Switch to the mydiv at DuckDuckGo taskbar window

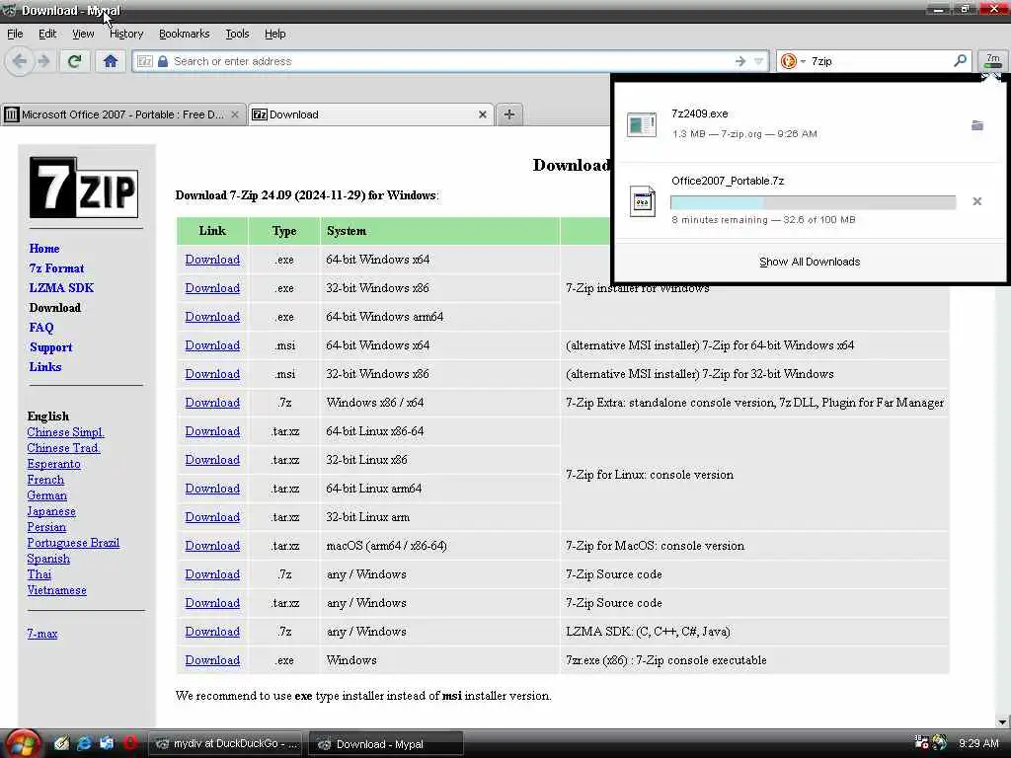coord(226,744)
